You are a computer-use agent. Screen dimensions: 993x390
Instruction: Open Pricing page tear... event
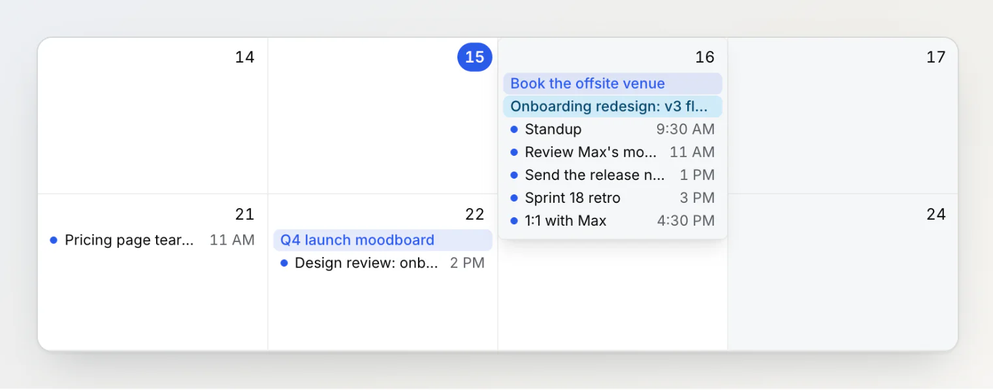(153, 240)
